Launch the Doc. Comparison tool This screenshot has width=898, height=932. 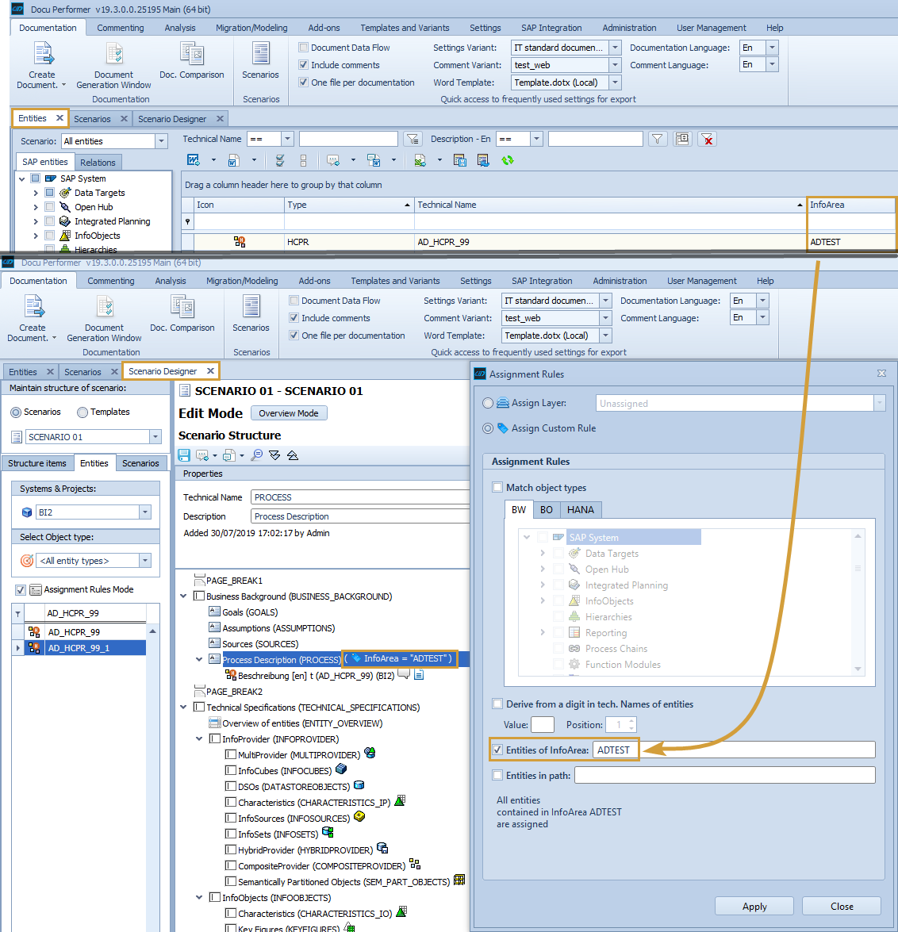tap(192, 59)
